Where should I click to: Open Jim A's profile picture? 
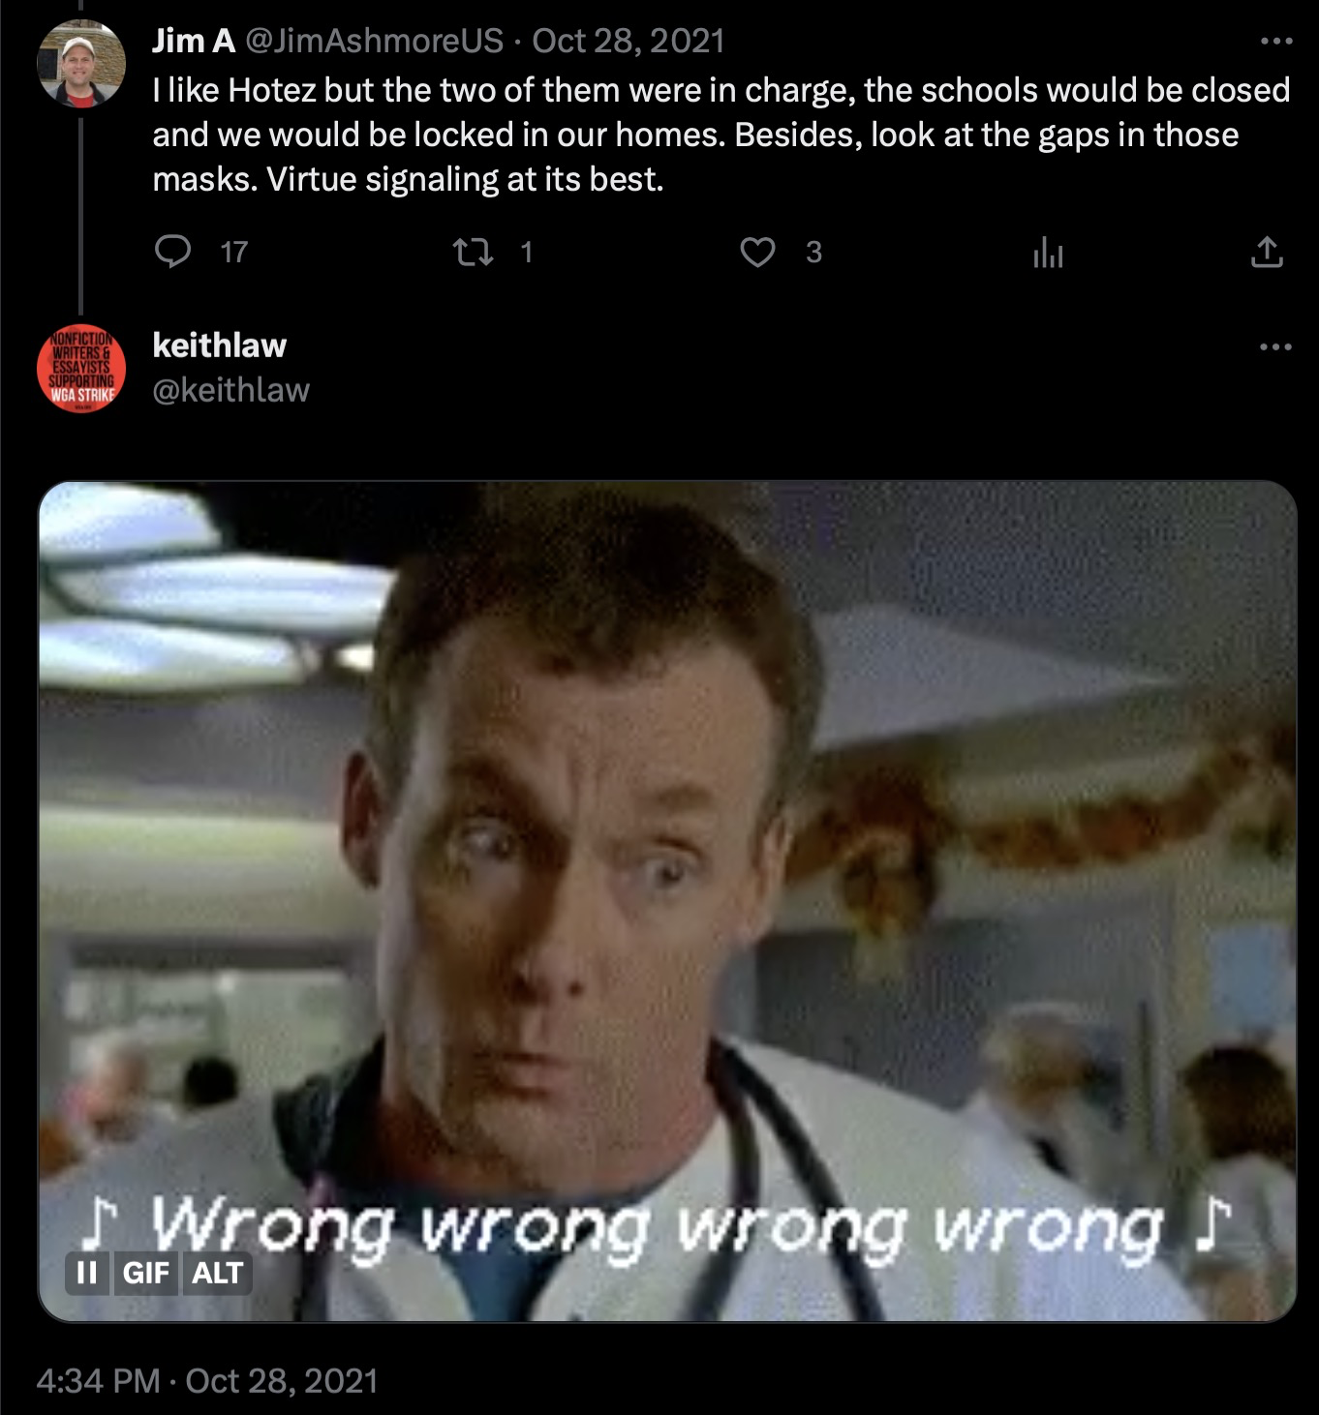coord(81,63)
